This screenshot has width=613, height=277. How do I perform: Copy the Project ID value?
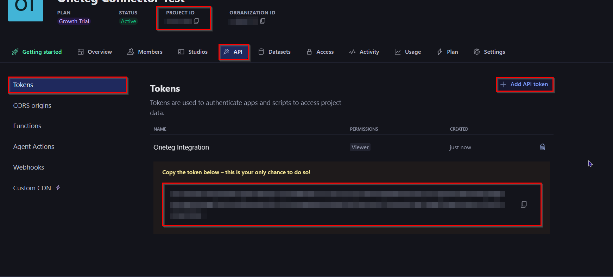tap(196, 21)
